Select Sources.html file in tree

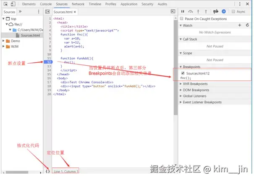coord(30,36)
